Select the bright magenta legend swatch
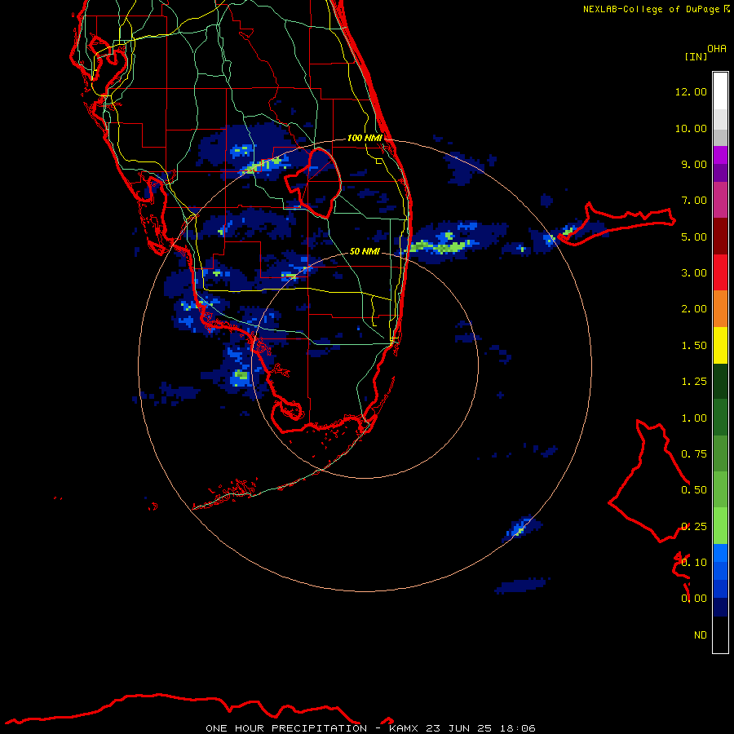 (720, 155)
